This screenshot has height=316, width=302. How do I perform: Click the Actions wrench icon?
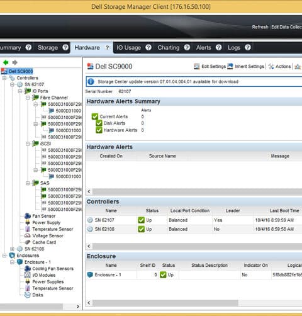pos(271,66)
